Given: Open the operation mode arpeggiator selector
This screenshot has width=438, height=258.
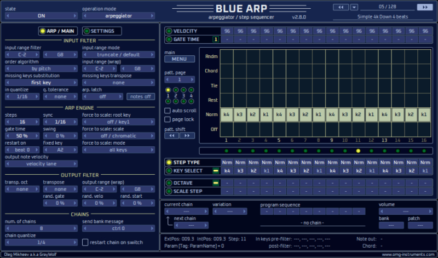Looking at the screenshot, I should pos(118,16).
